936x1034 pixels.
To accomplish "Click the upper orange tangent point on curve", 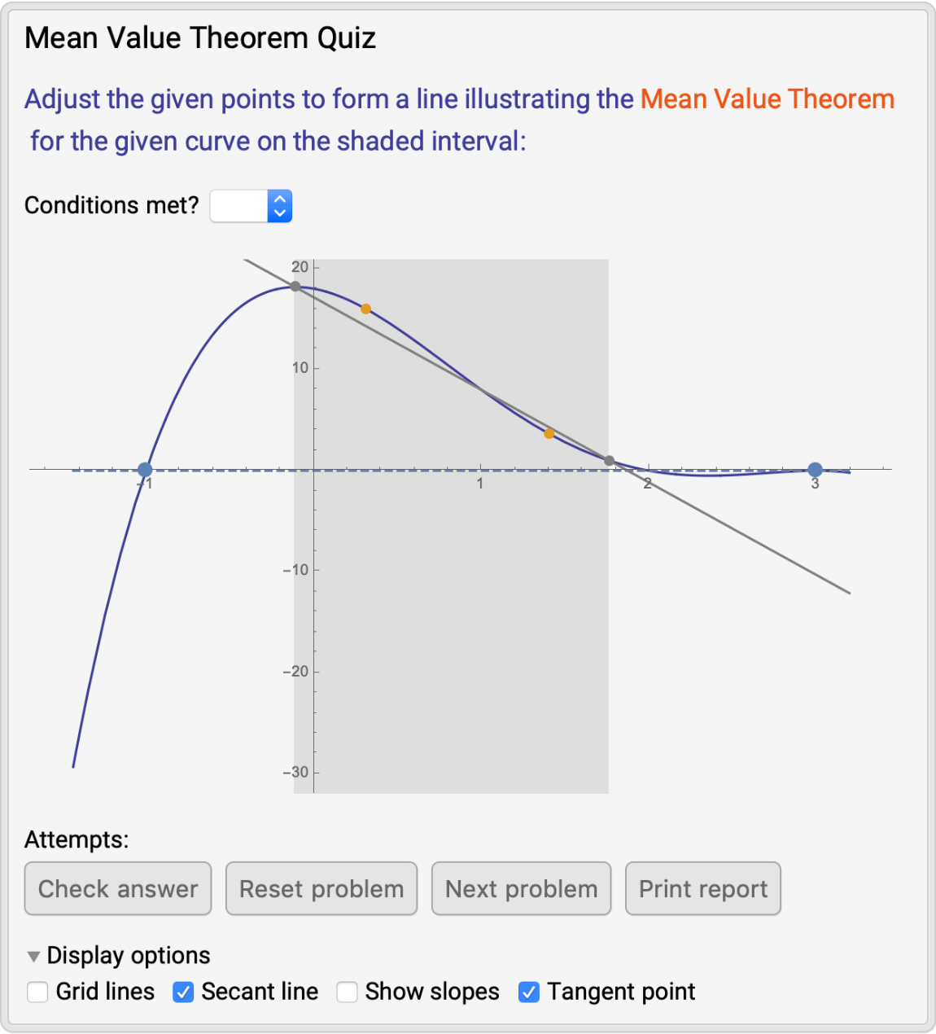I will pyautogui.click(x=365, y=309).
